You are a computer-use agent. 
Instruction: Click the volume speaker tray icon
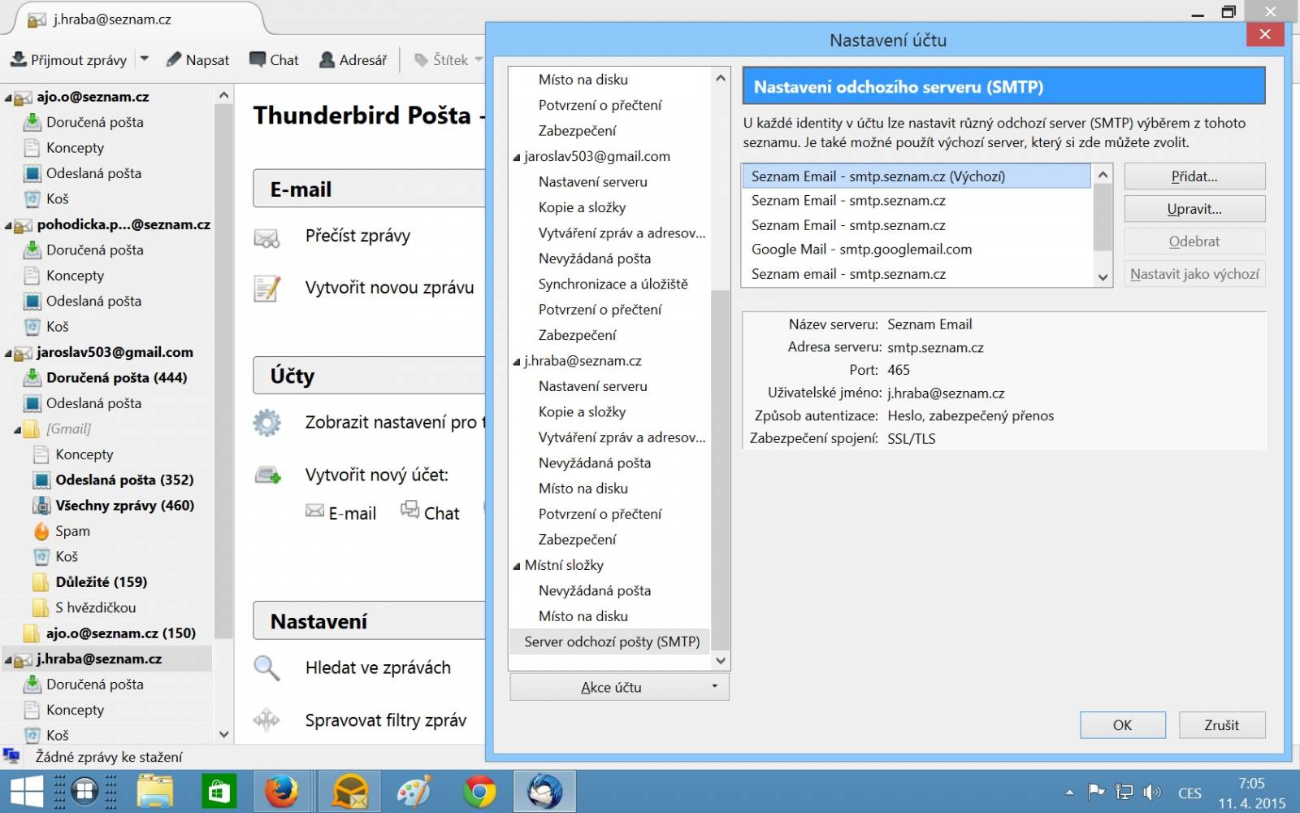coord(1151,792)
